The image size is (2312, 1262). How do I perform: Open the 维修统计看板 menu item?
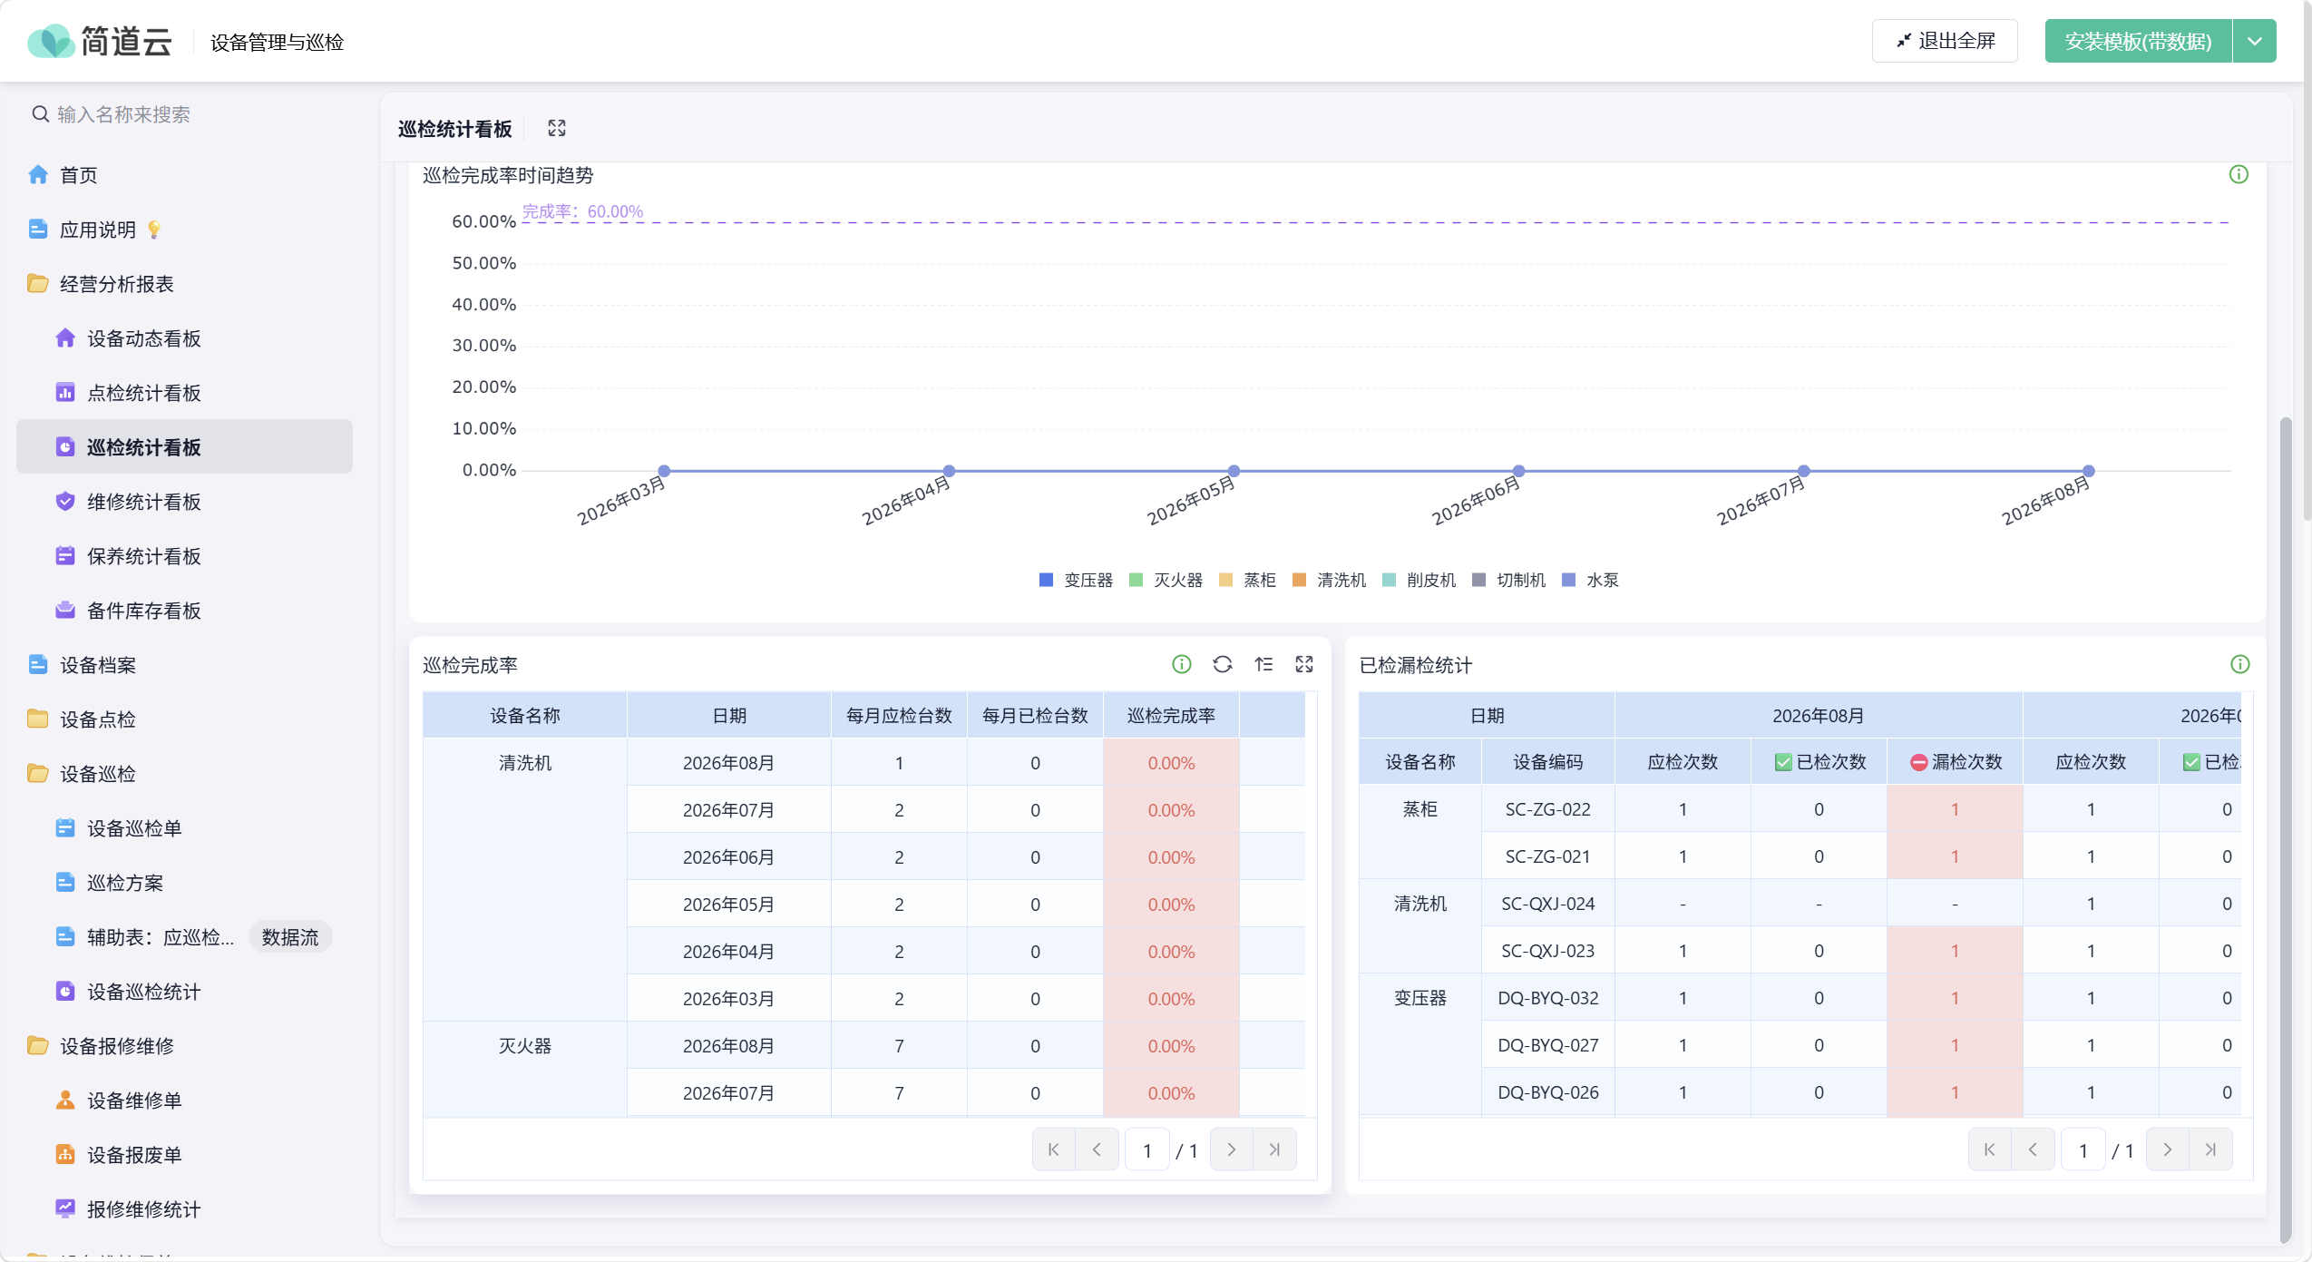pyautogui.click(x=143, y=502)
